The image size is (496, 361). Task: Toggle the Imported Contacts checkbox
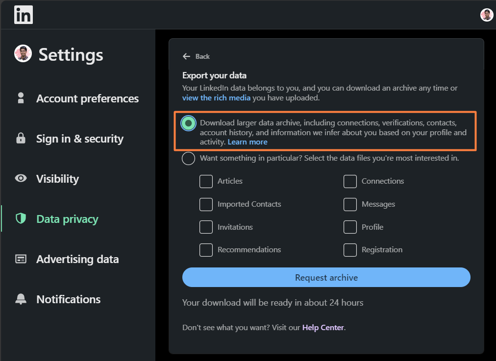pyautogui.click(x=206, y=204)
